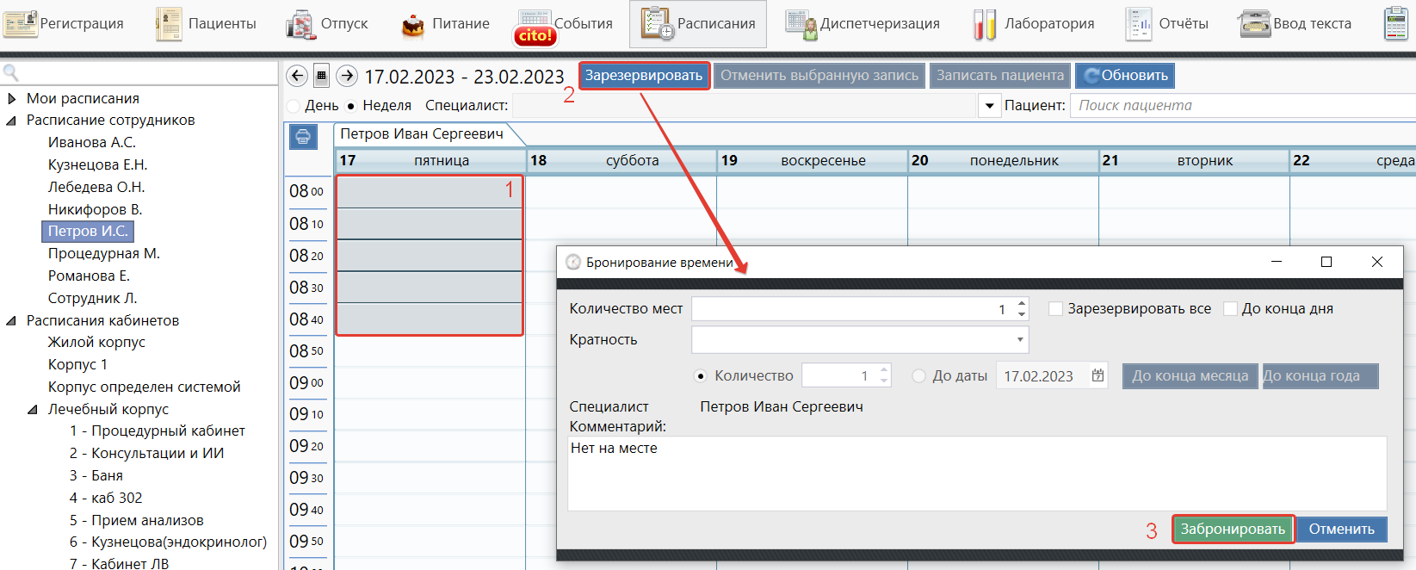Click the next week arrow icon
The height and width of the screenshot is (570, 1416).
coord(347,76)
